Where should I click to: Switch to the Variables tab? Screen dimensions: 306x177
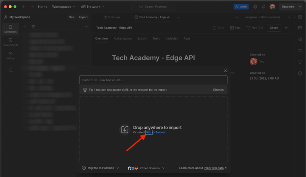pyautogui.click(x=171, y=38)
